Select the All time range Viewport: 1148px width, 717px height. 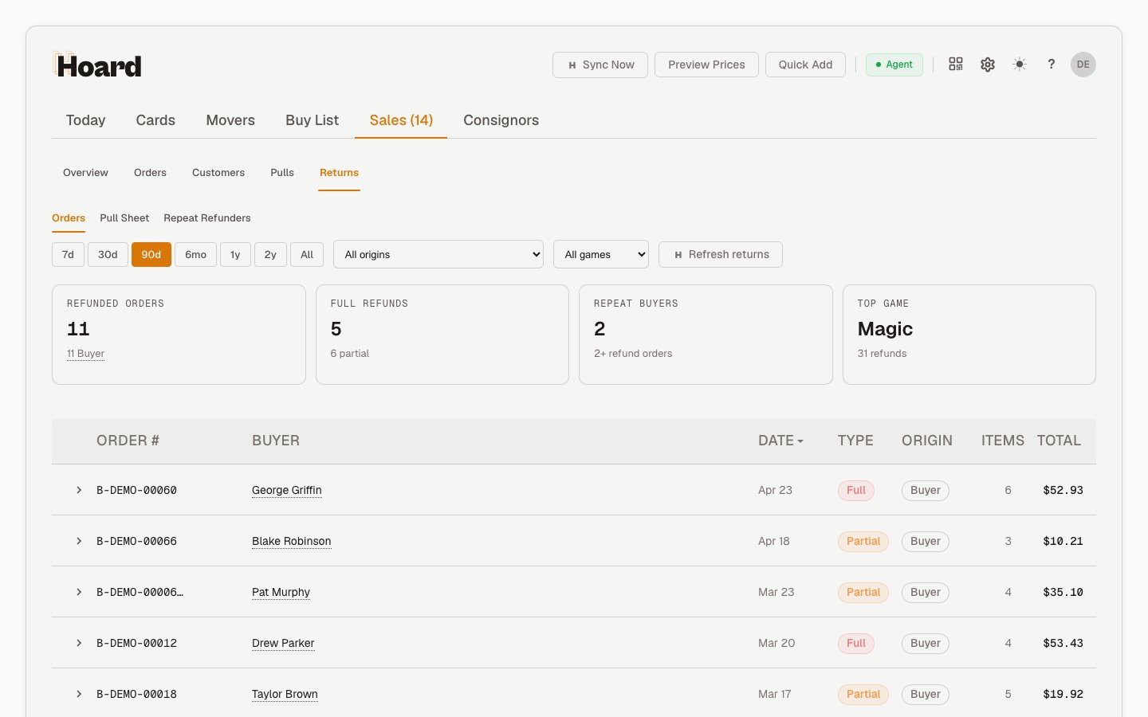pyautogui.click(x=307, y=254)
